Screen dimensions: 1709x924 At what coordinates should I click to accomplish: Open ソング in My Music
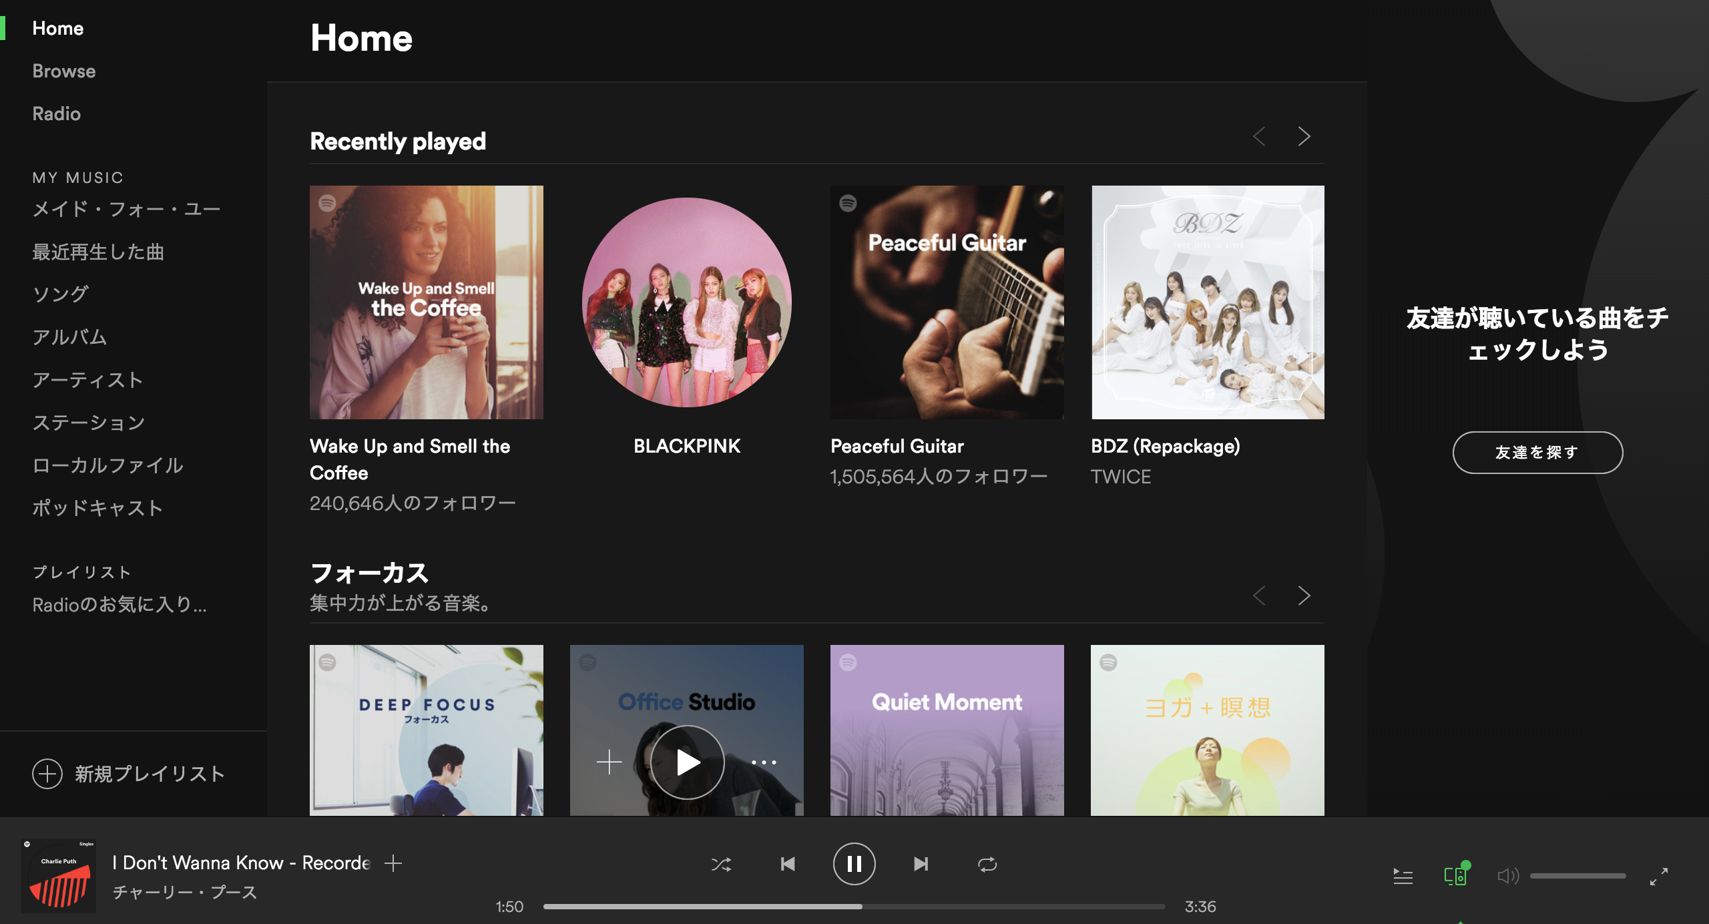61,294
